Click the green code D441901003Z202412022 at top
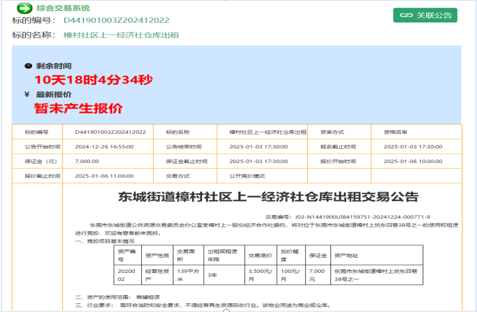477x312 pixels. point(116,20)
